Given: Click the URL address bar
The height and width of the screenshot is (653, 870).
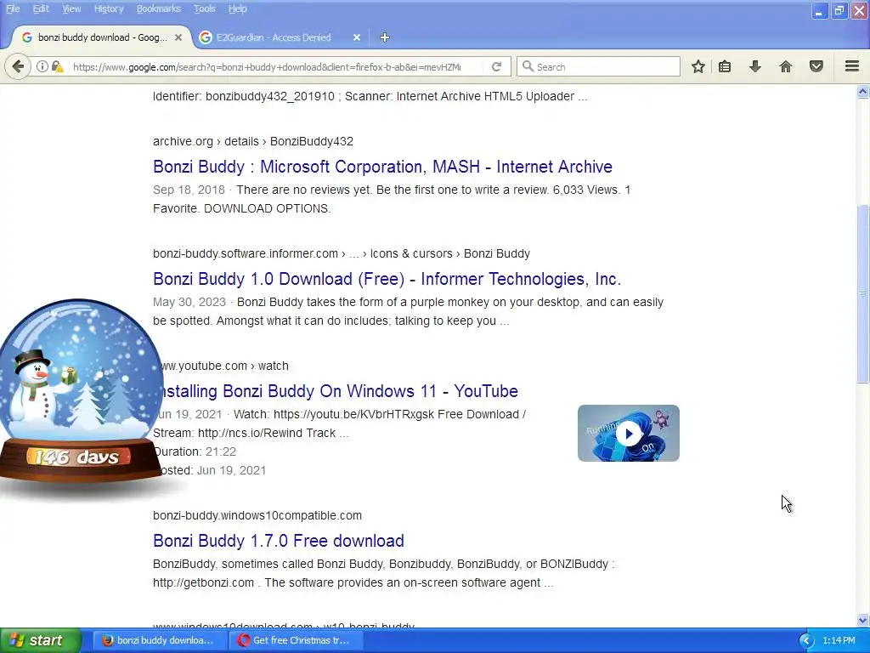Looking at the screenshot, I should tap(266, 66).
